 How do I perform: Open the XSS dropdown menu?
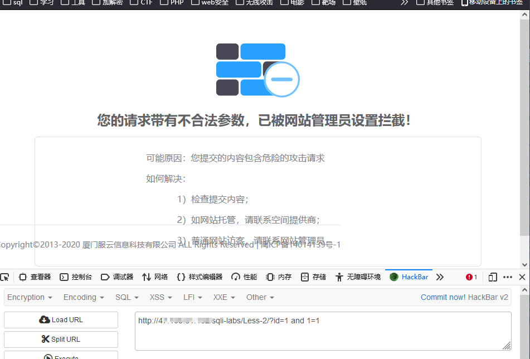pos(161,297)
